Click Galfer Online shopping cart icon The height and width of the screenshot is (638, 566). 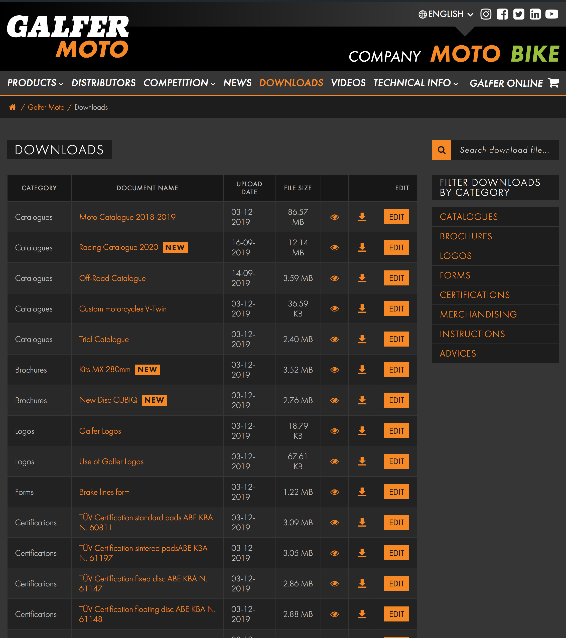tap(553, 83)
